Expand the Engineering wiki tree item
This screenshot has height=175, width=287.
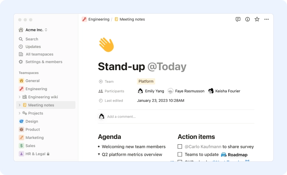(20, 97)
